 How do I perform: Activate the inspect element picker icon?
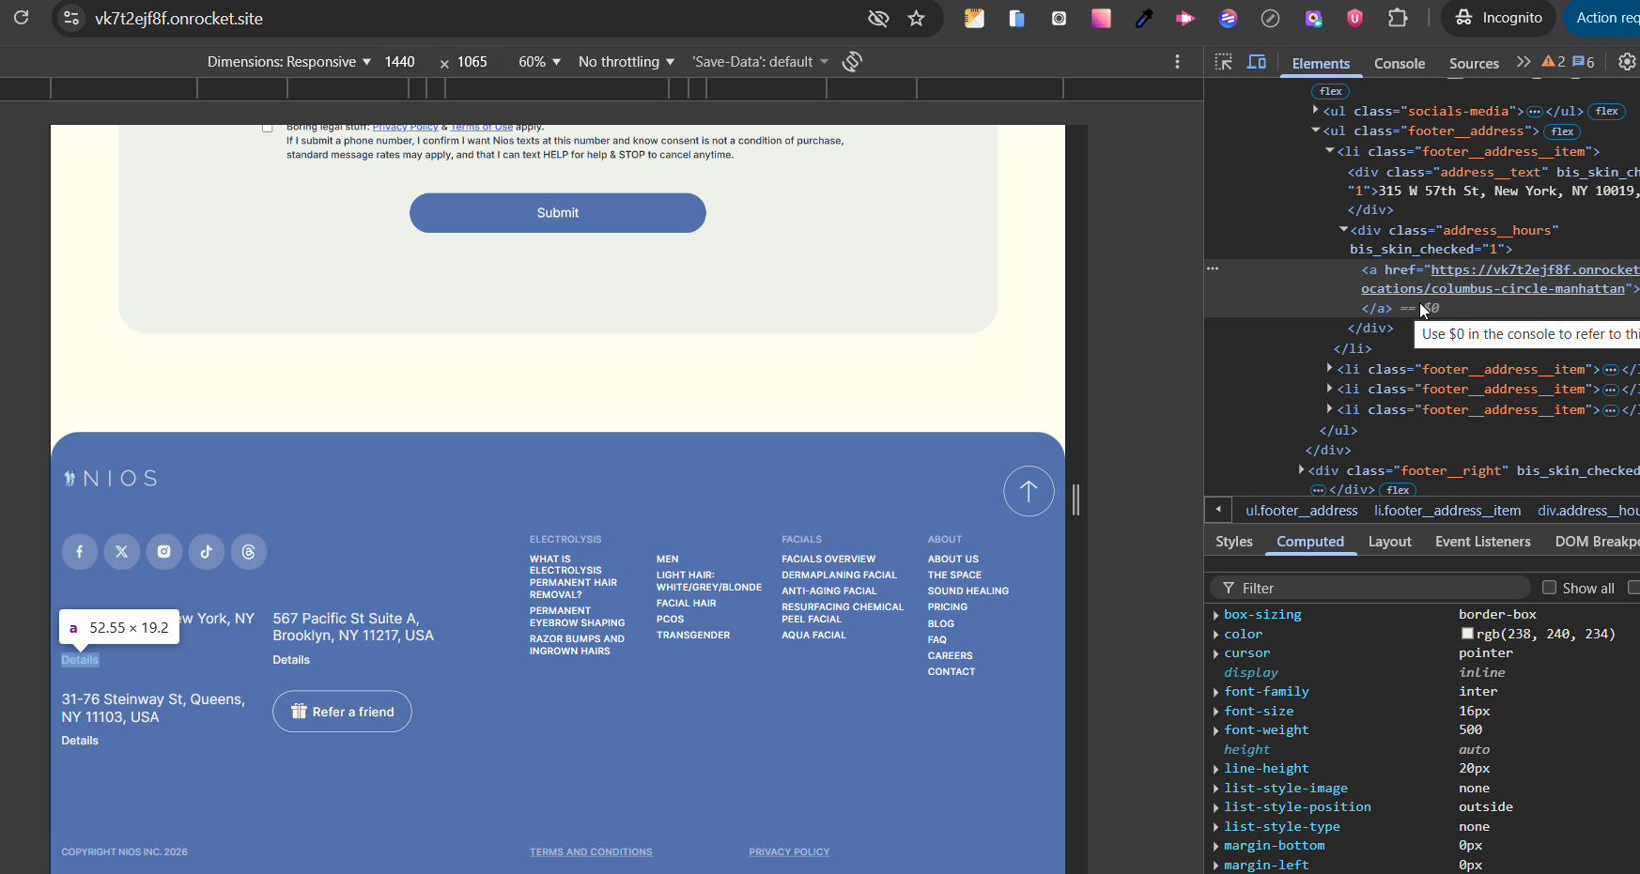click(x=1223, y=62)
